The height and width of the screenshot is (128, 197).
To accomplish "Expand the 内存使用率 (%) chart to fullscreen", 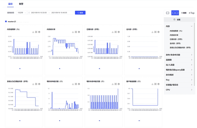I will tap(36, 32).
